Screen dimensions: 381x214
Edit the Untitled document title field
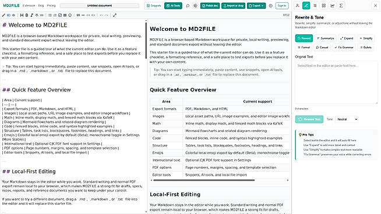click(x=100, y=6)
